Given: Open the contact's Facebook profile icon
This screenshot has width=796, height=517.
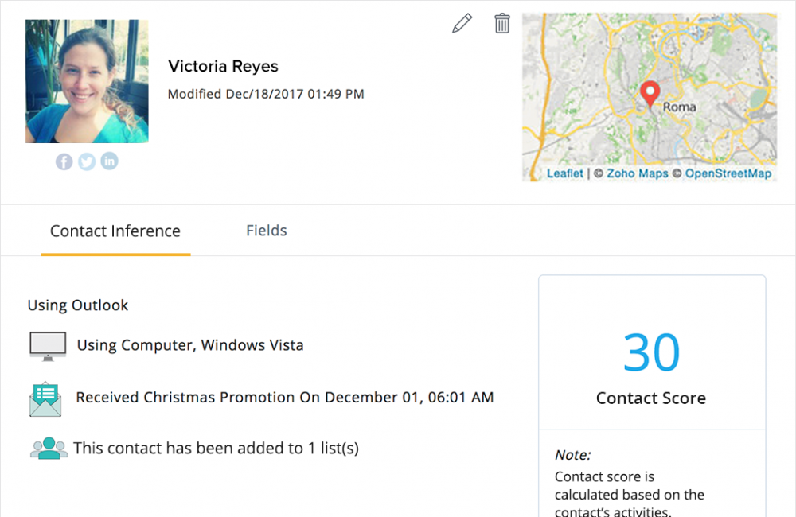Looking at the screenshot, I should pos(64,161).
